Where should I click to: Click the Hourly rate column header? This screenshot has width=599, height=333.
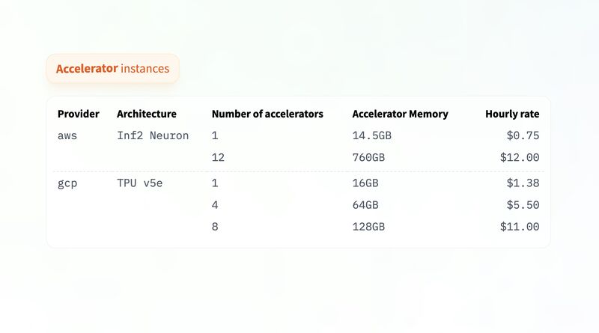512,114
